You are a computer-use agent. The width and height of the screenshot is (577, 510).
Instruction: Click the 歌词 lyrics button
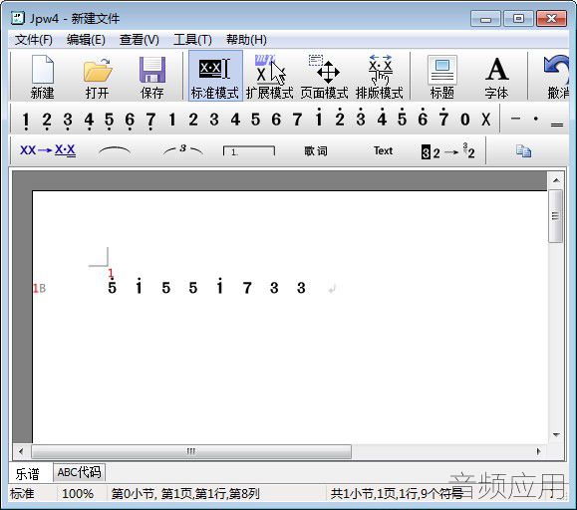pyautogui.click(x=316, y=150)
